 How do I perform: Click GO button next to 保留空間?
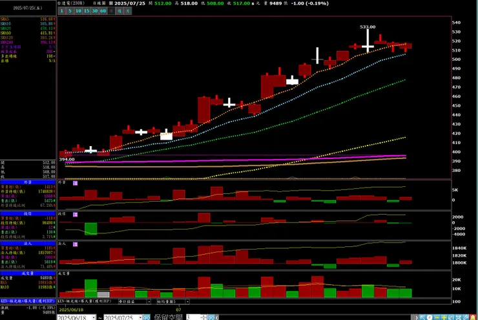click(x=211, y=317)
